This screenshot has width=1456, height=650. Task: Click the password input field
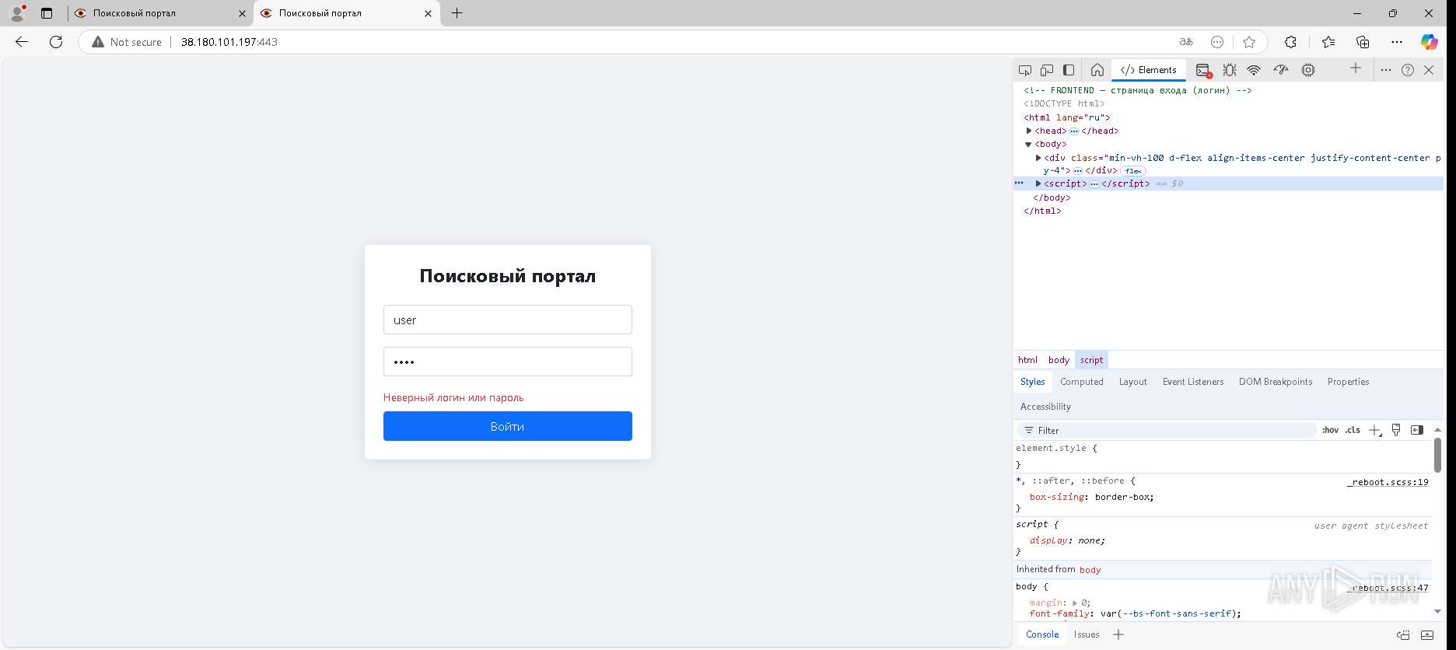point(508,362)
